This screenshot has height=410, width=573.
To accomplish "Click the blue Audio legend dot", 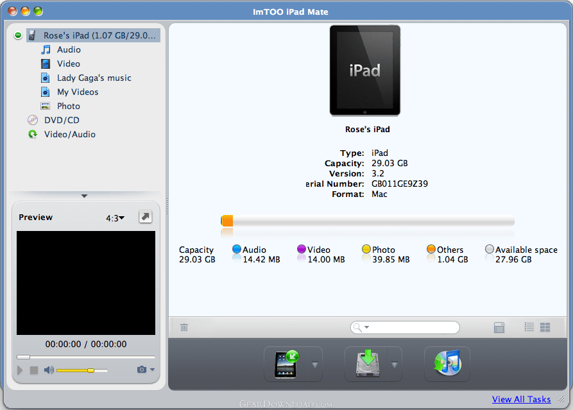I will tap(236, 249).
